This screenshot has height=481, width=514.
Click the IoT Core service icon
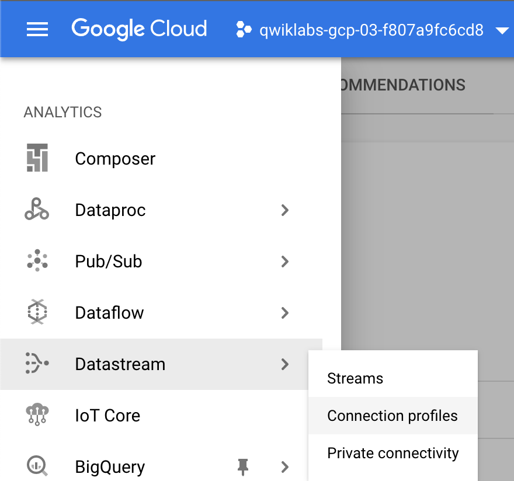click(37, 414)
